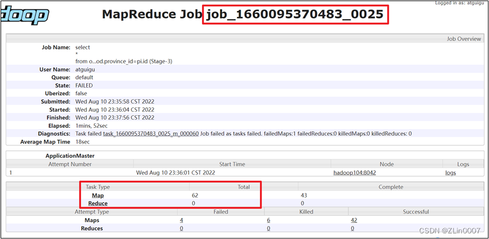Click the Complete column header
The width and height of the screenshot is (489, 239).
click(x=391, y=187)
